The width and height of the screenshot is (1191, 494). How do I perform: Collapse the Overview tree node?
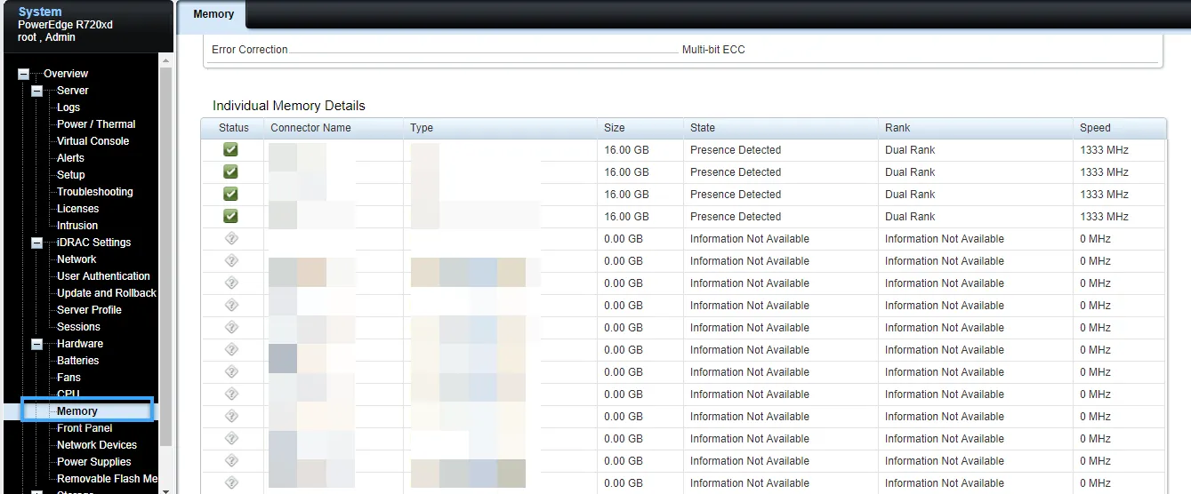tap(24, 75)
